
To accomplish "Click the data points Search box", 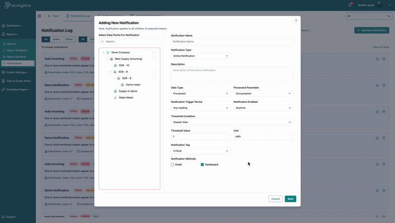I will (129, 42).
